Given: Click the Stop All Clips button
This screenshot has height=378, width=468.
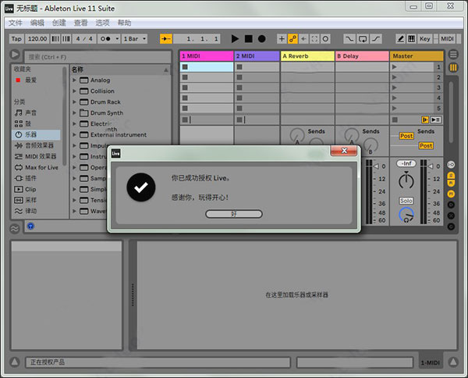Looking at the screenshot, I should coord(395,119).
